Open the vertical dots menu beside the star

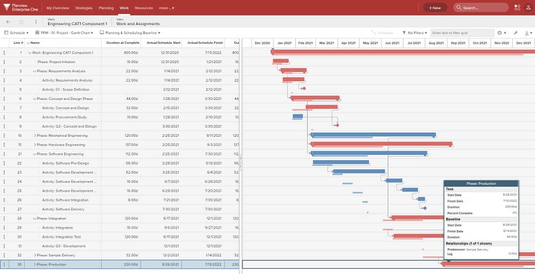(x=36, y=22)
